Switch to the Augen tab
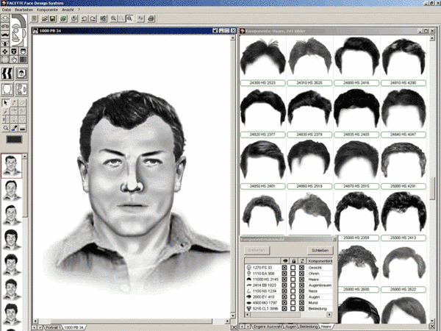 (290, 325)
